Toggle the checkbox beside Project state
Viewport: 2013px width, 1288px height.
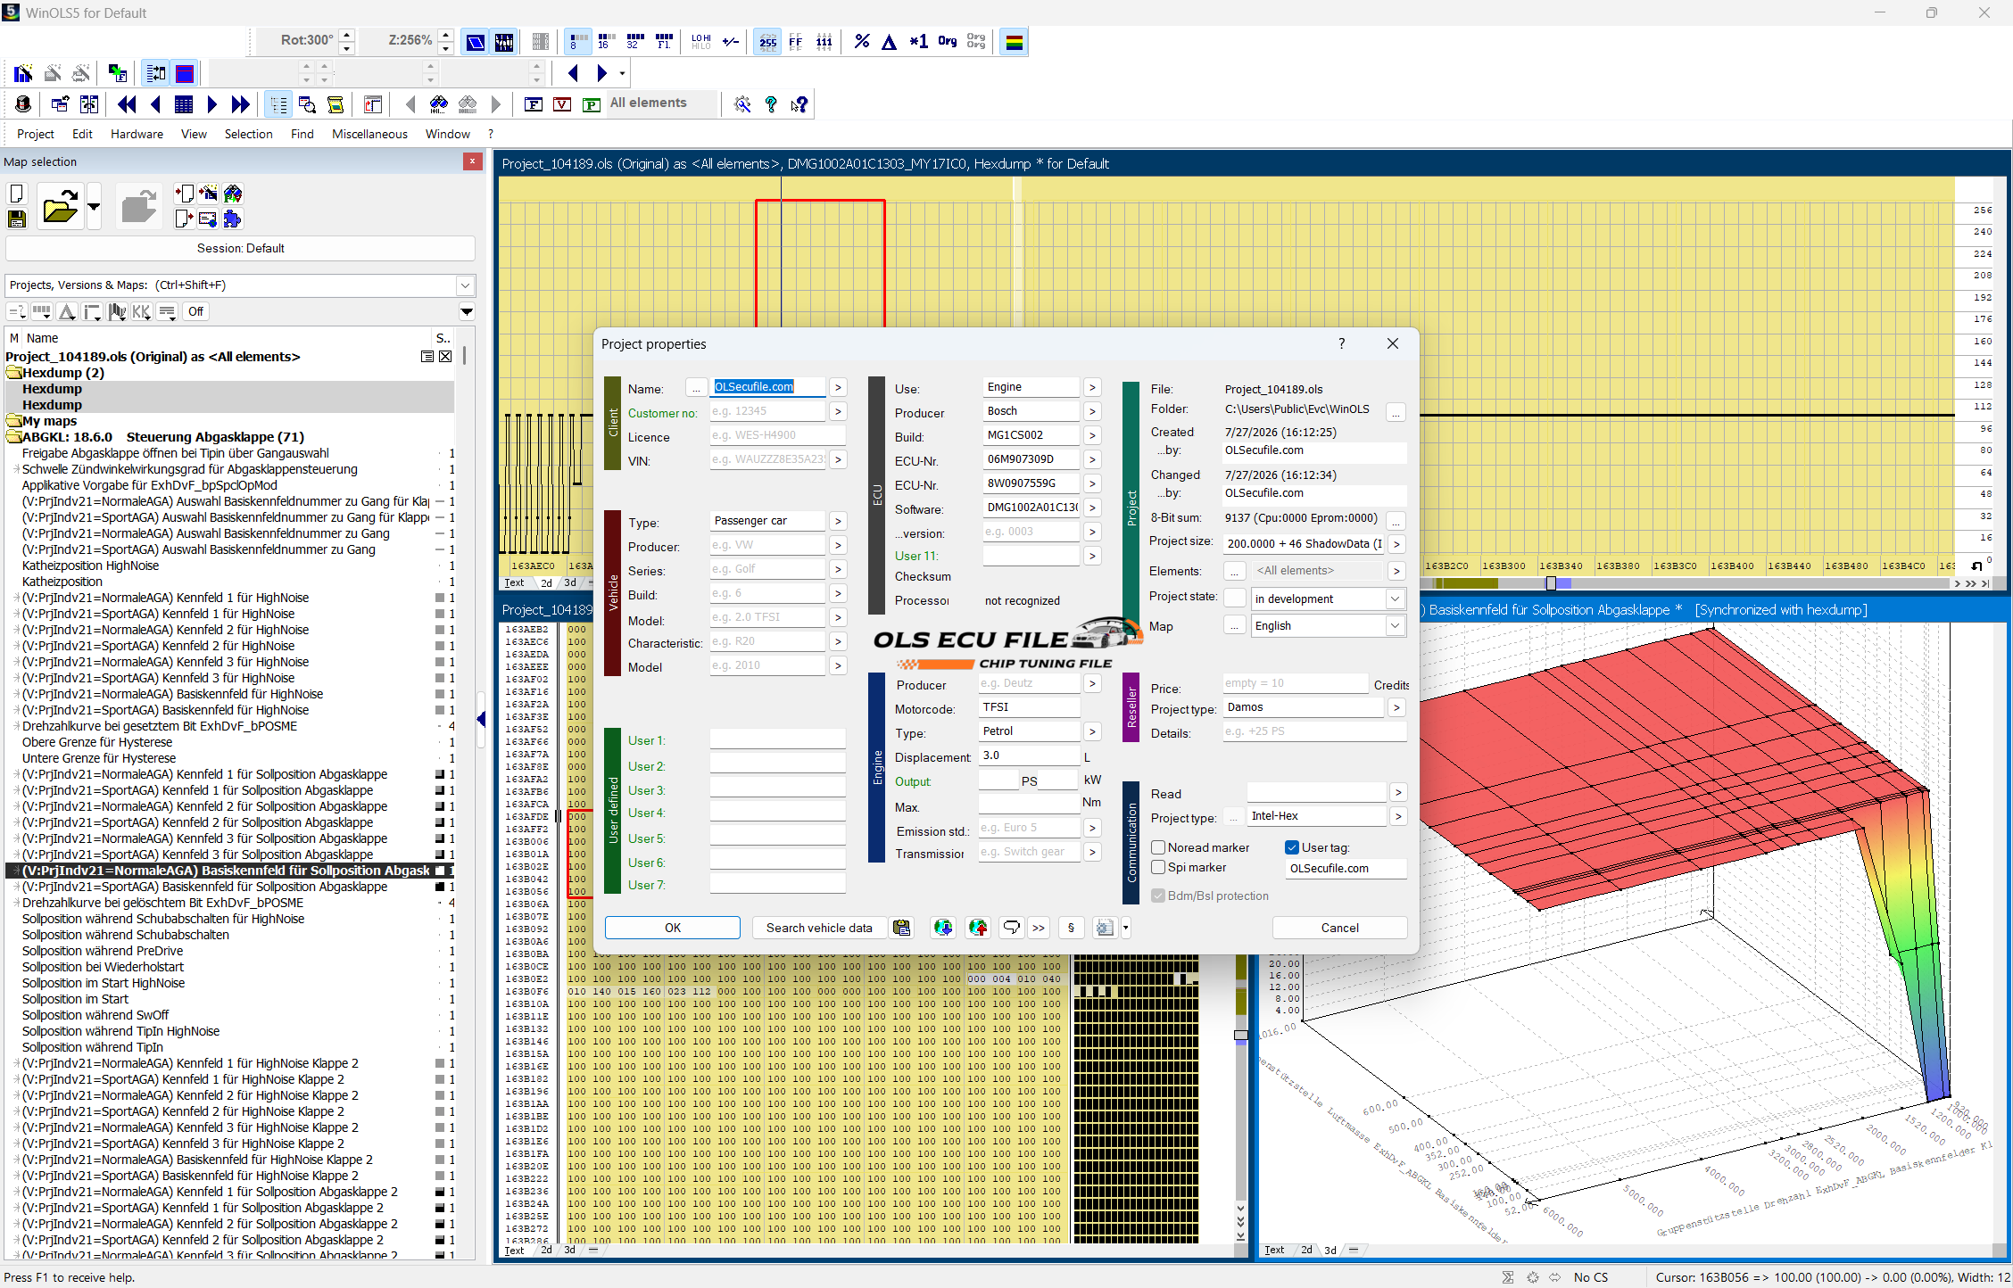pyautogui.click(x=1235, y=598)
